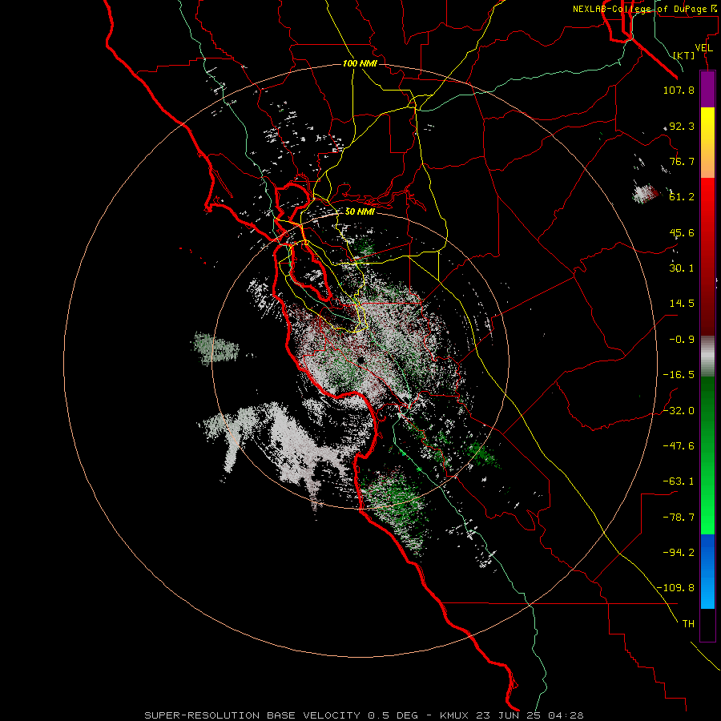Click the -47.6 velocity scale value
The image size is (721, 721).
pyautogui.click(x=679, y=446)
